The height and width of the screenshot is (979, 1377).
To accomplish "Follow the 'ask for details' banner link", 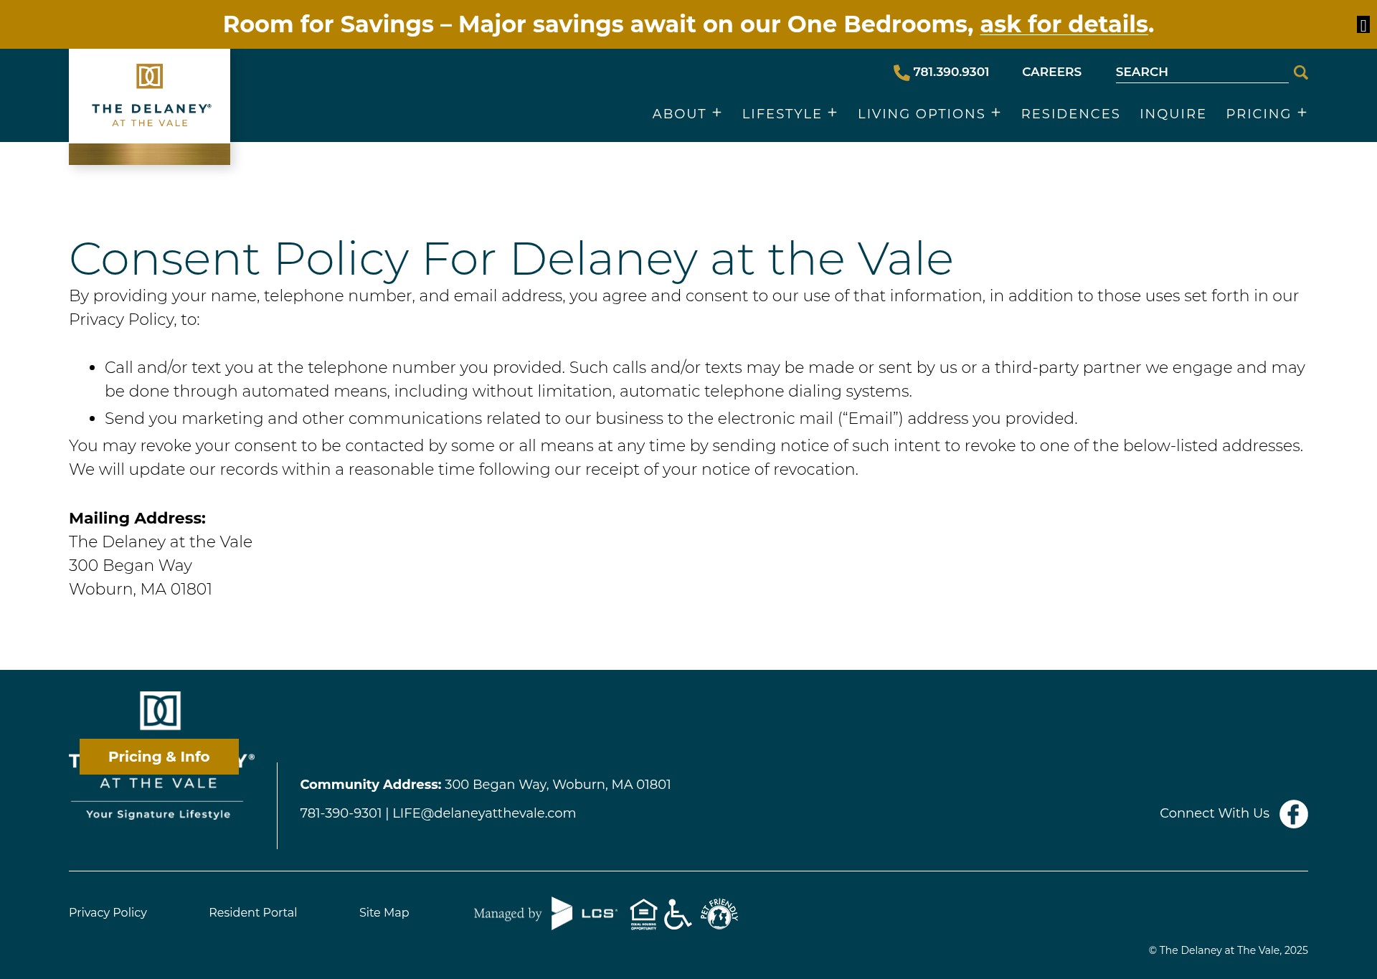I will tap(1064, 24).
